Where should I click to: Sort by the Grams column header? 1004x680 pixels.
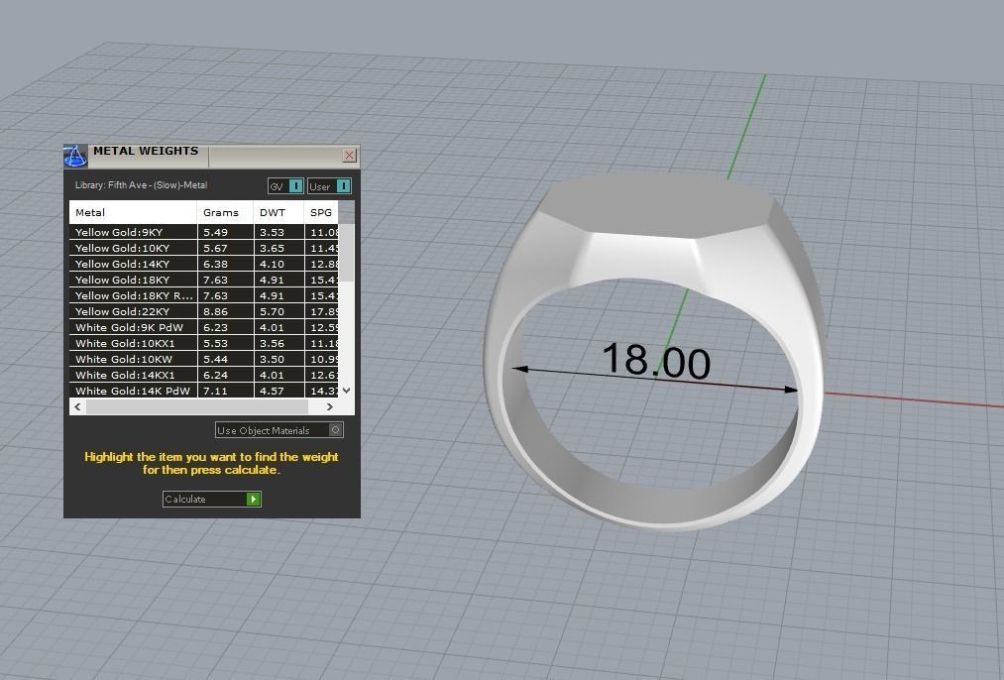tap(225, 212)
